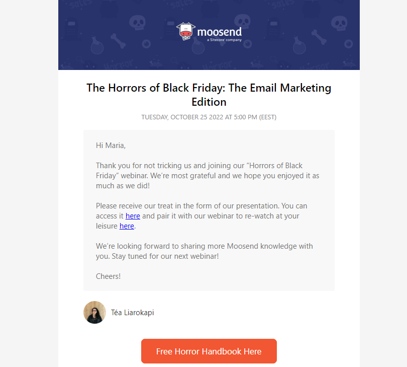Click Téa Liarokapi's profile photo
Screen dimensions: 407x367
(94, 313)
